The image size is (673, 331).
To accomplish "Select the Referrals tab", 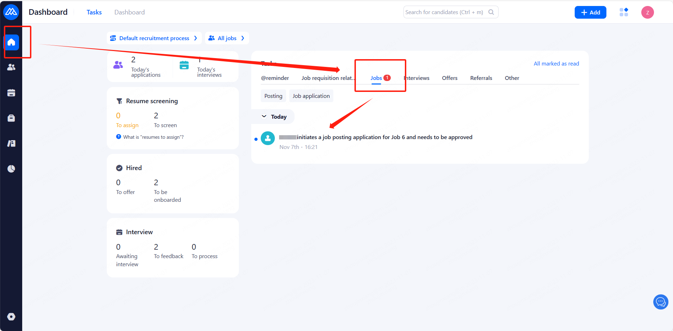I will [x=481, y=78].
